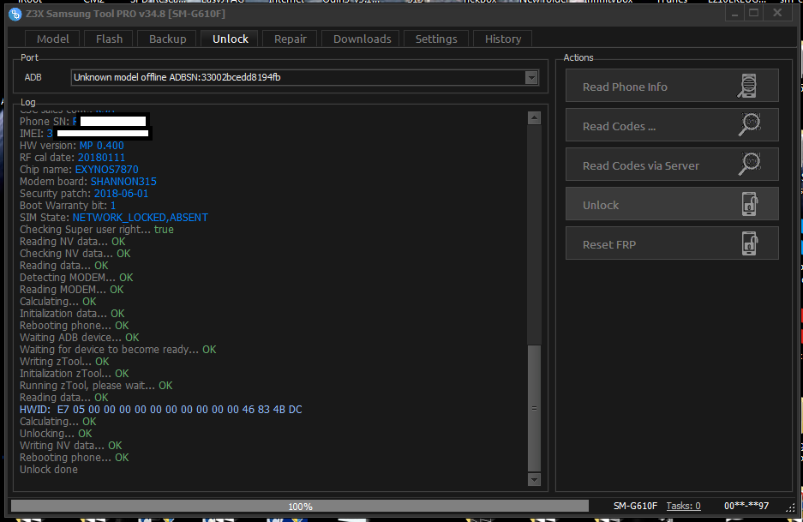
Task: Click Running zTool, please wait line
Action: (96, 386)
